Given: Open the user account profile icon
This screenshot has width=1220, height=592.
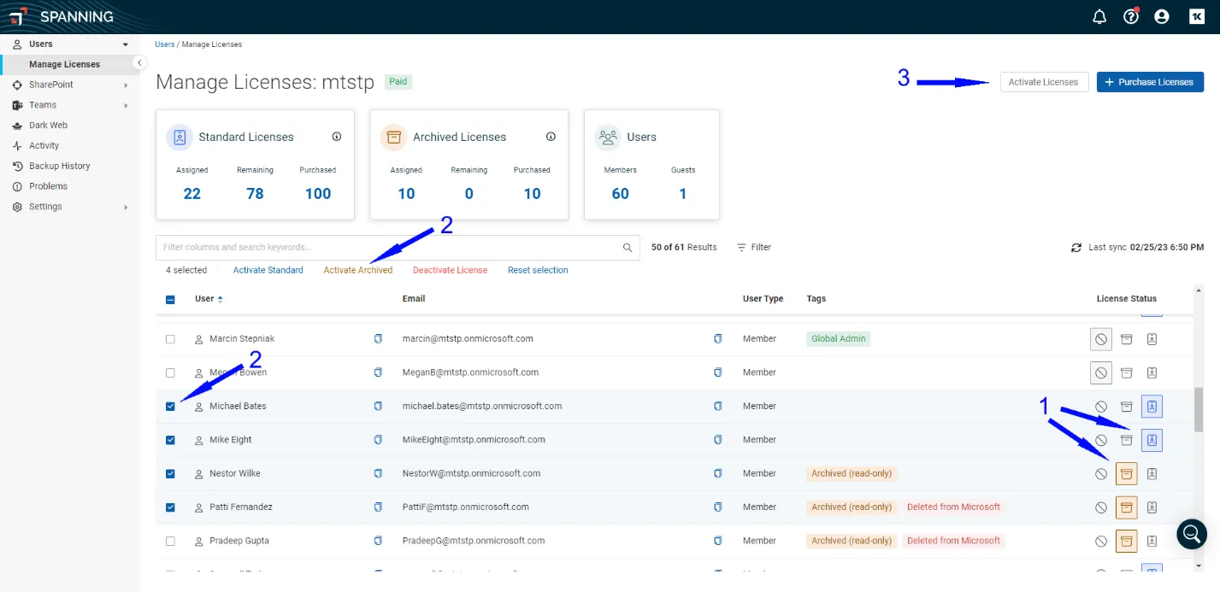Looking at the screenshot, I should (x=1161, y=16).
